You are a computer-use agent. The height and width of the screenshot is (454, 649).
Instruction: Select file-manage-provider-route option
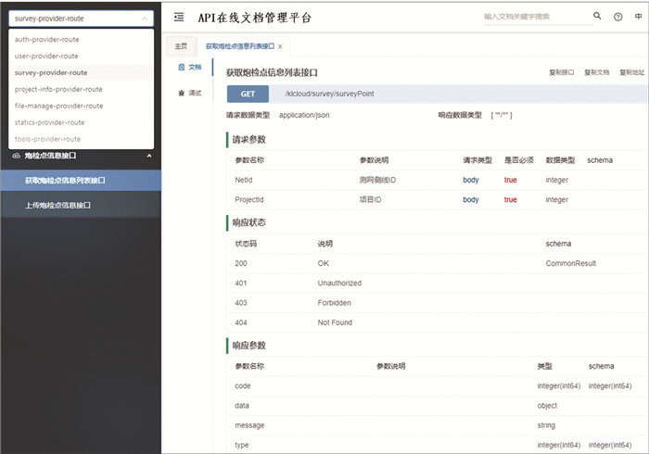[59, 106]
